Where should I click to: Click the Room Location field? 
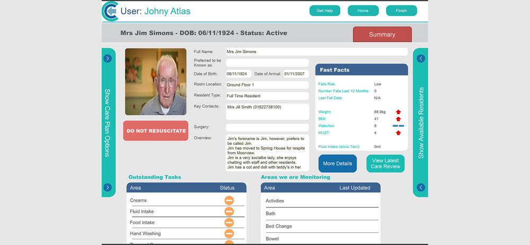point(267,85)
